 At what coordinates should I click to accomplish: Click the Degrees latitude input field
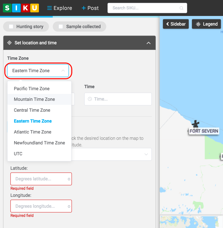click(39, 179)
